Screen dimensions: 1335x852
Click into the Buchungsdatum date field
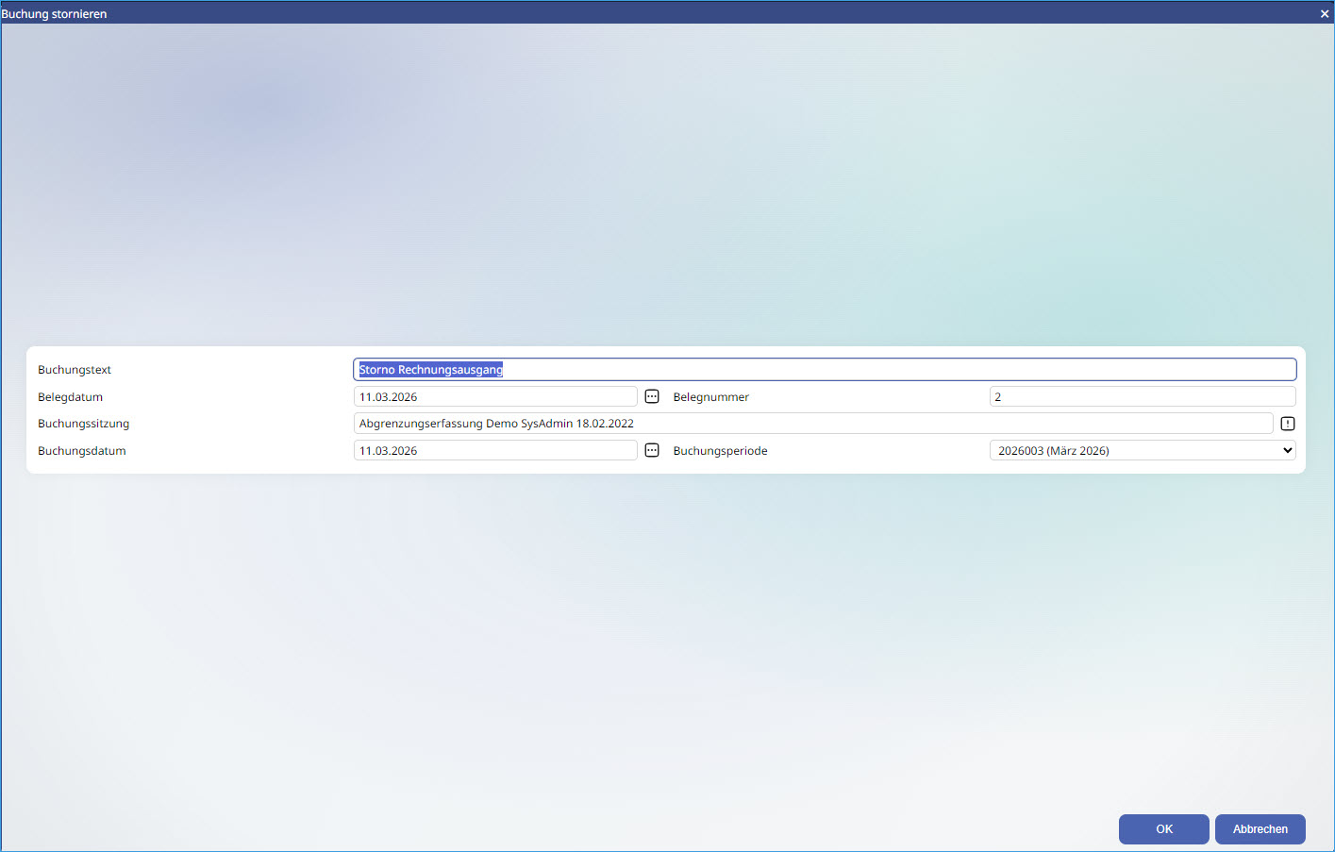click(x=495, y=450)
